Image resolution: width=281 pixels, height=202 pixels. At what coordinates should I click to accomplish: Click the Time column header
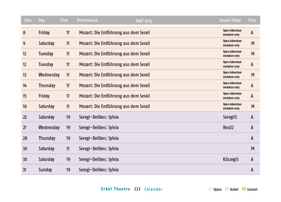[64, 20]
